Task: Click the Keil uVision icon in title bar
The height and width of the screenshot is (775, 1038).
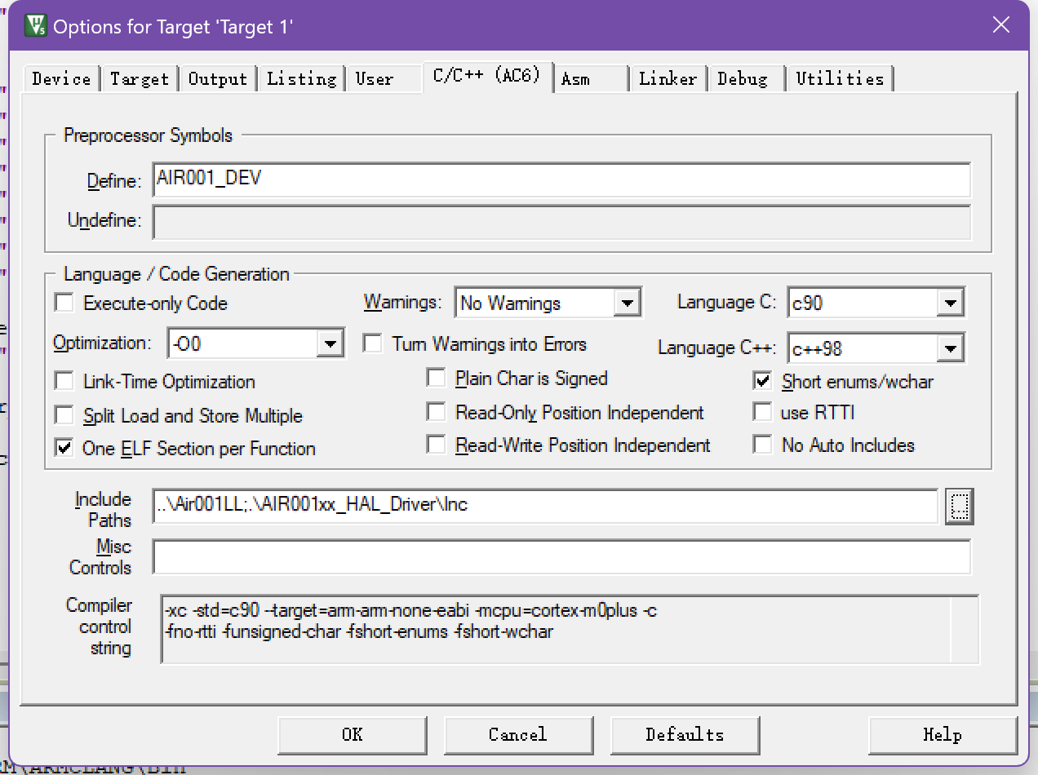Action: 36,25
